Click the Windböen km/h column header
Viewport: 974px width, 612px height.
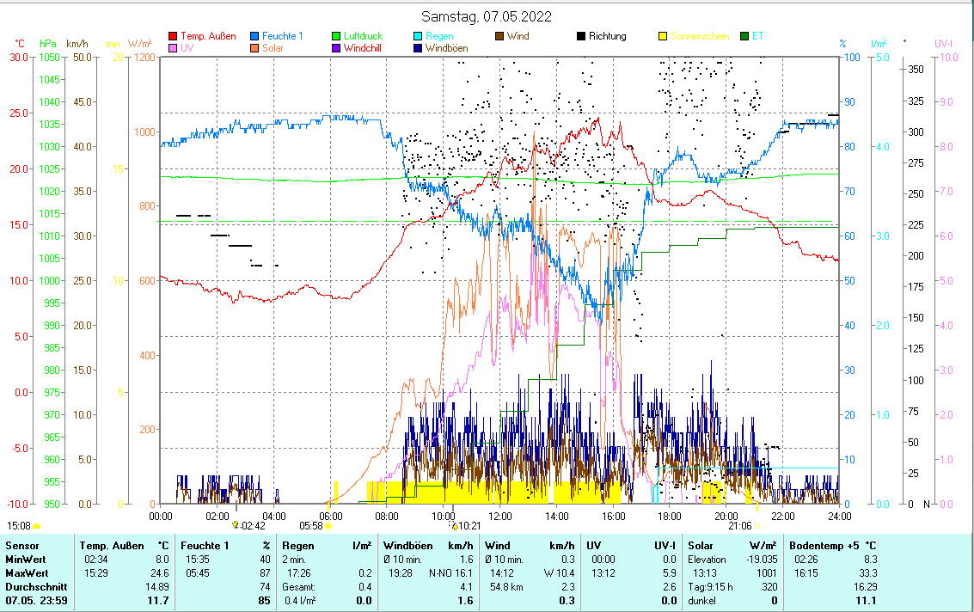428,545
